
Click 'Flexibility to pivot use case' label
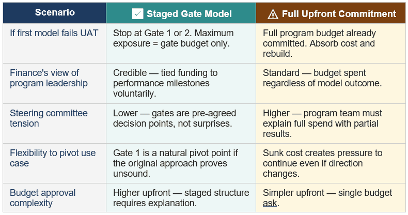pyautogui.click(x=53, y=158)
